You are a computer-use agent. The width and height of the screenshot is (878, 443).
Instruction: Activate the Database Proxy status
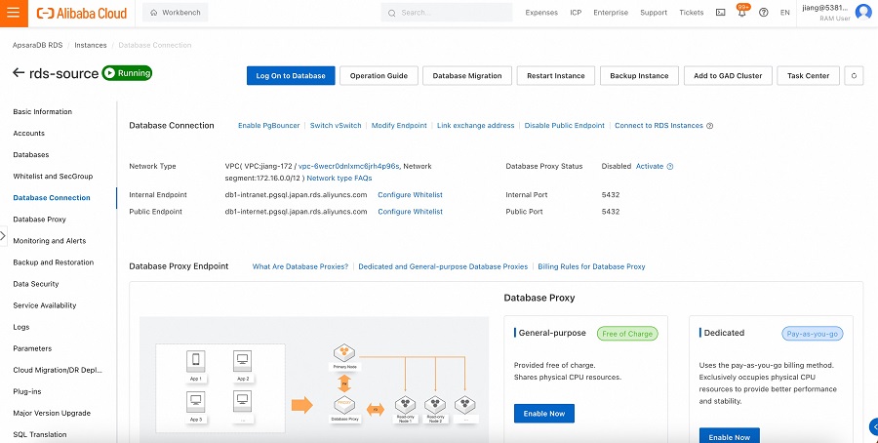click(x=650, y=166)
